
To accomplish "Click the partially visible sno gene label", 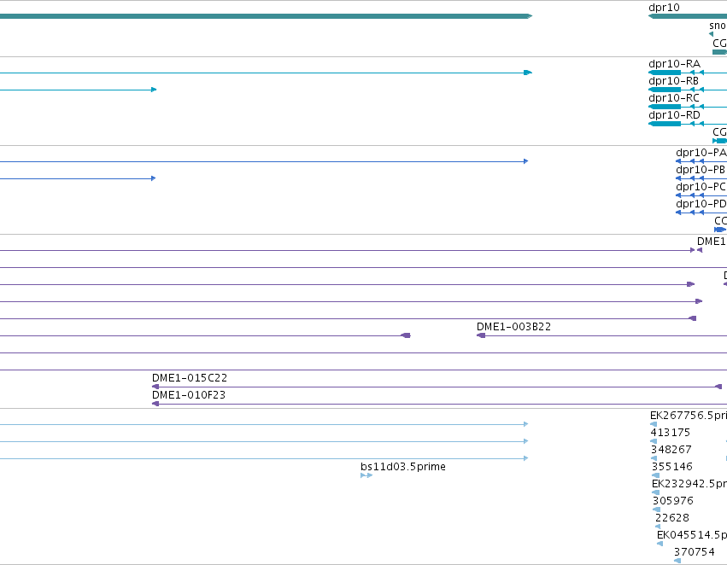I will [718, 26].
